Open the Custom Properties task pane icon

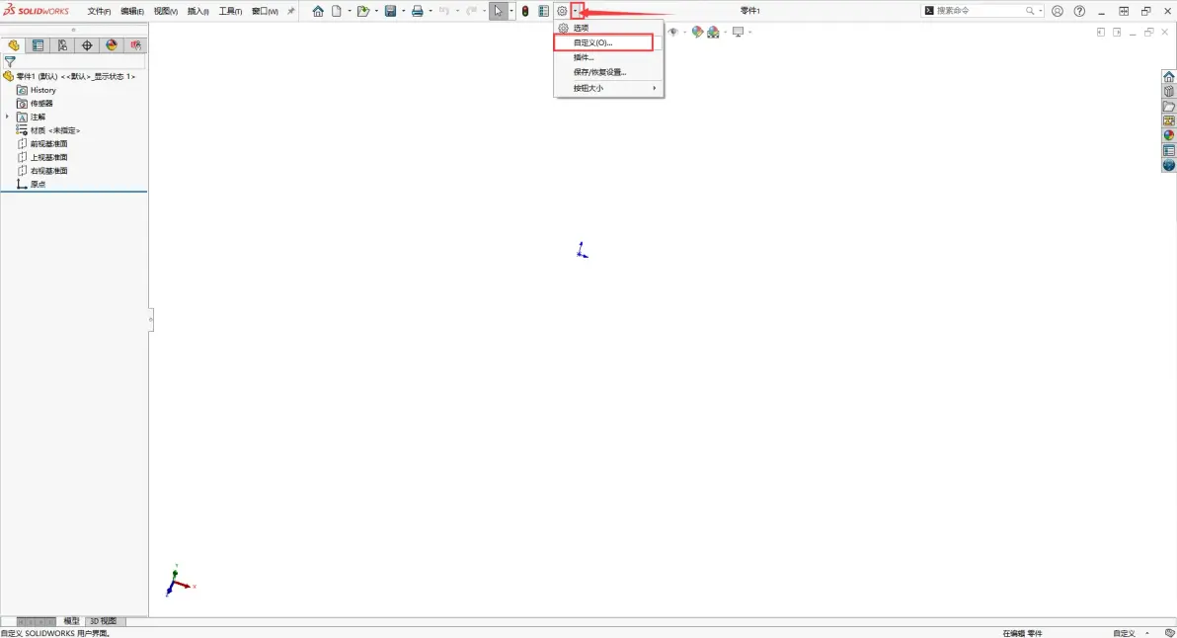(1169, 151)
